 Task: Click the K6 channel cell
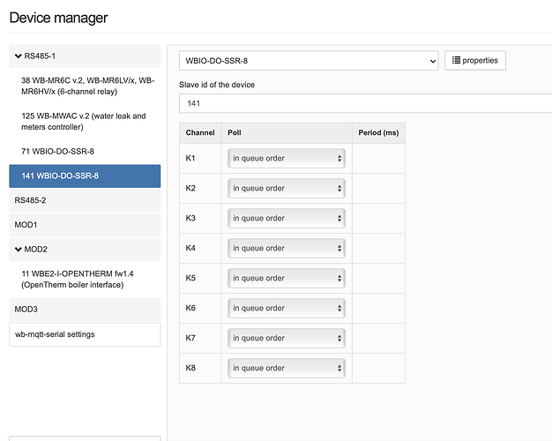(x=200, y=308)
